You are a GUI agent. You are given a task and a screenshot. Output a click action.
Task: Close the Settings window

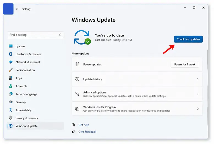coord(203,7)
